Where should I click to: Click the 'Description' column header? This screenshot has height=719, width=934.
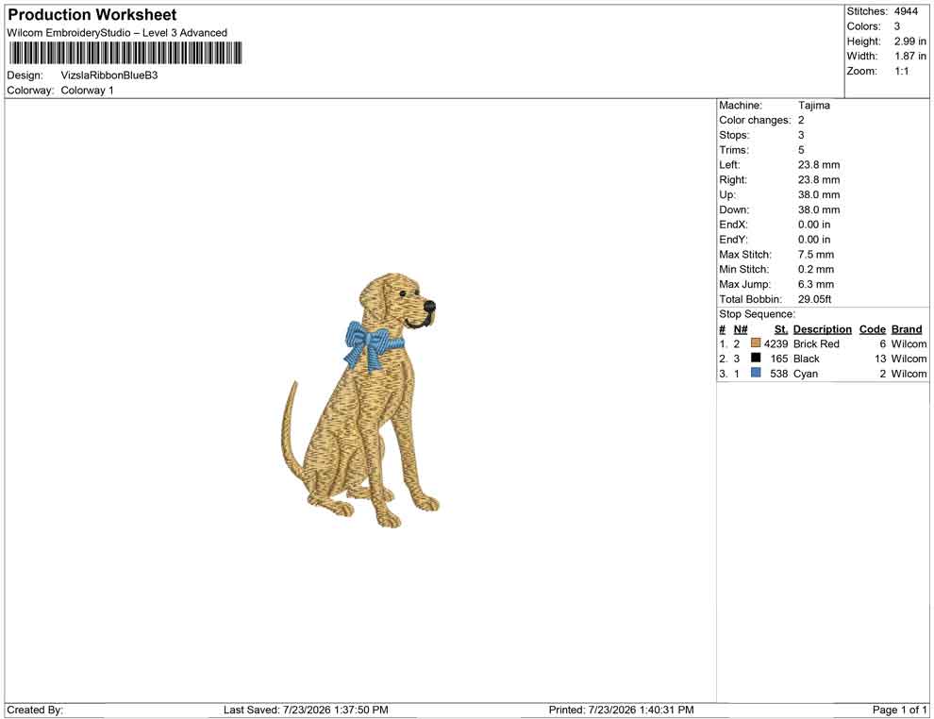822,329
